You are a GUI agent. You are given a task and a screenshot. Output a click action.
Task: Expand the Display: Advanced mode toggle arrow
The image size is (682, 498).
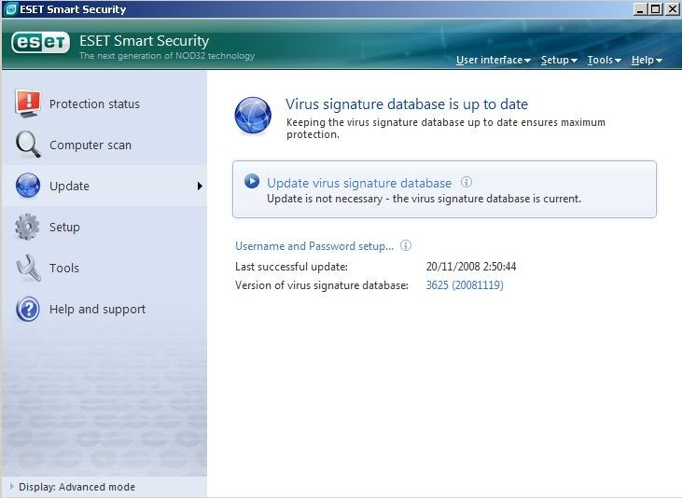pyautogui.click(x=12, y=486)
